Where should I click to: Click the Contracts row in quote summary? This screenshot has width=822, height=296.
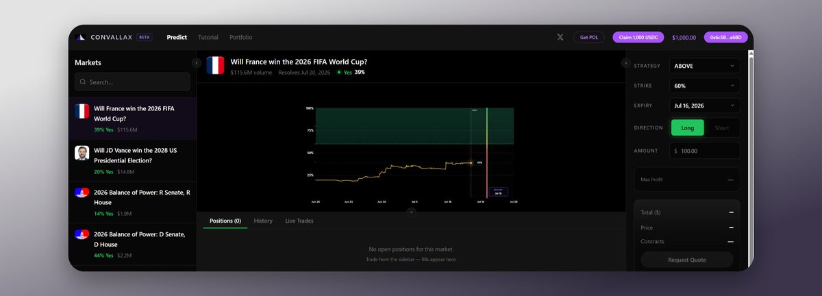[x=687, y=241]
